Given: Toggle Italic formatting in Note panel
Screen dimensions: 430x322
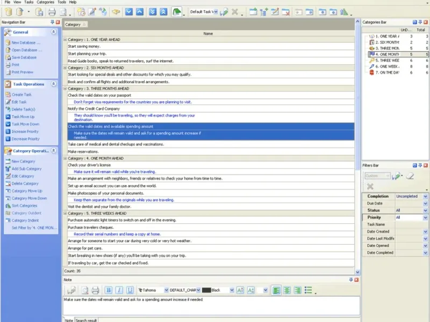Looking at the screenshot, I should [119, 290].
